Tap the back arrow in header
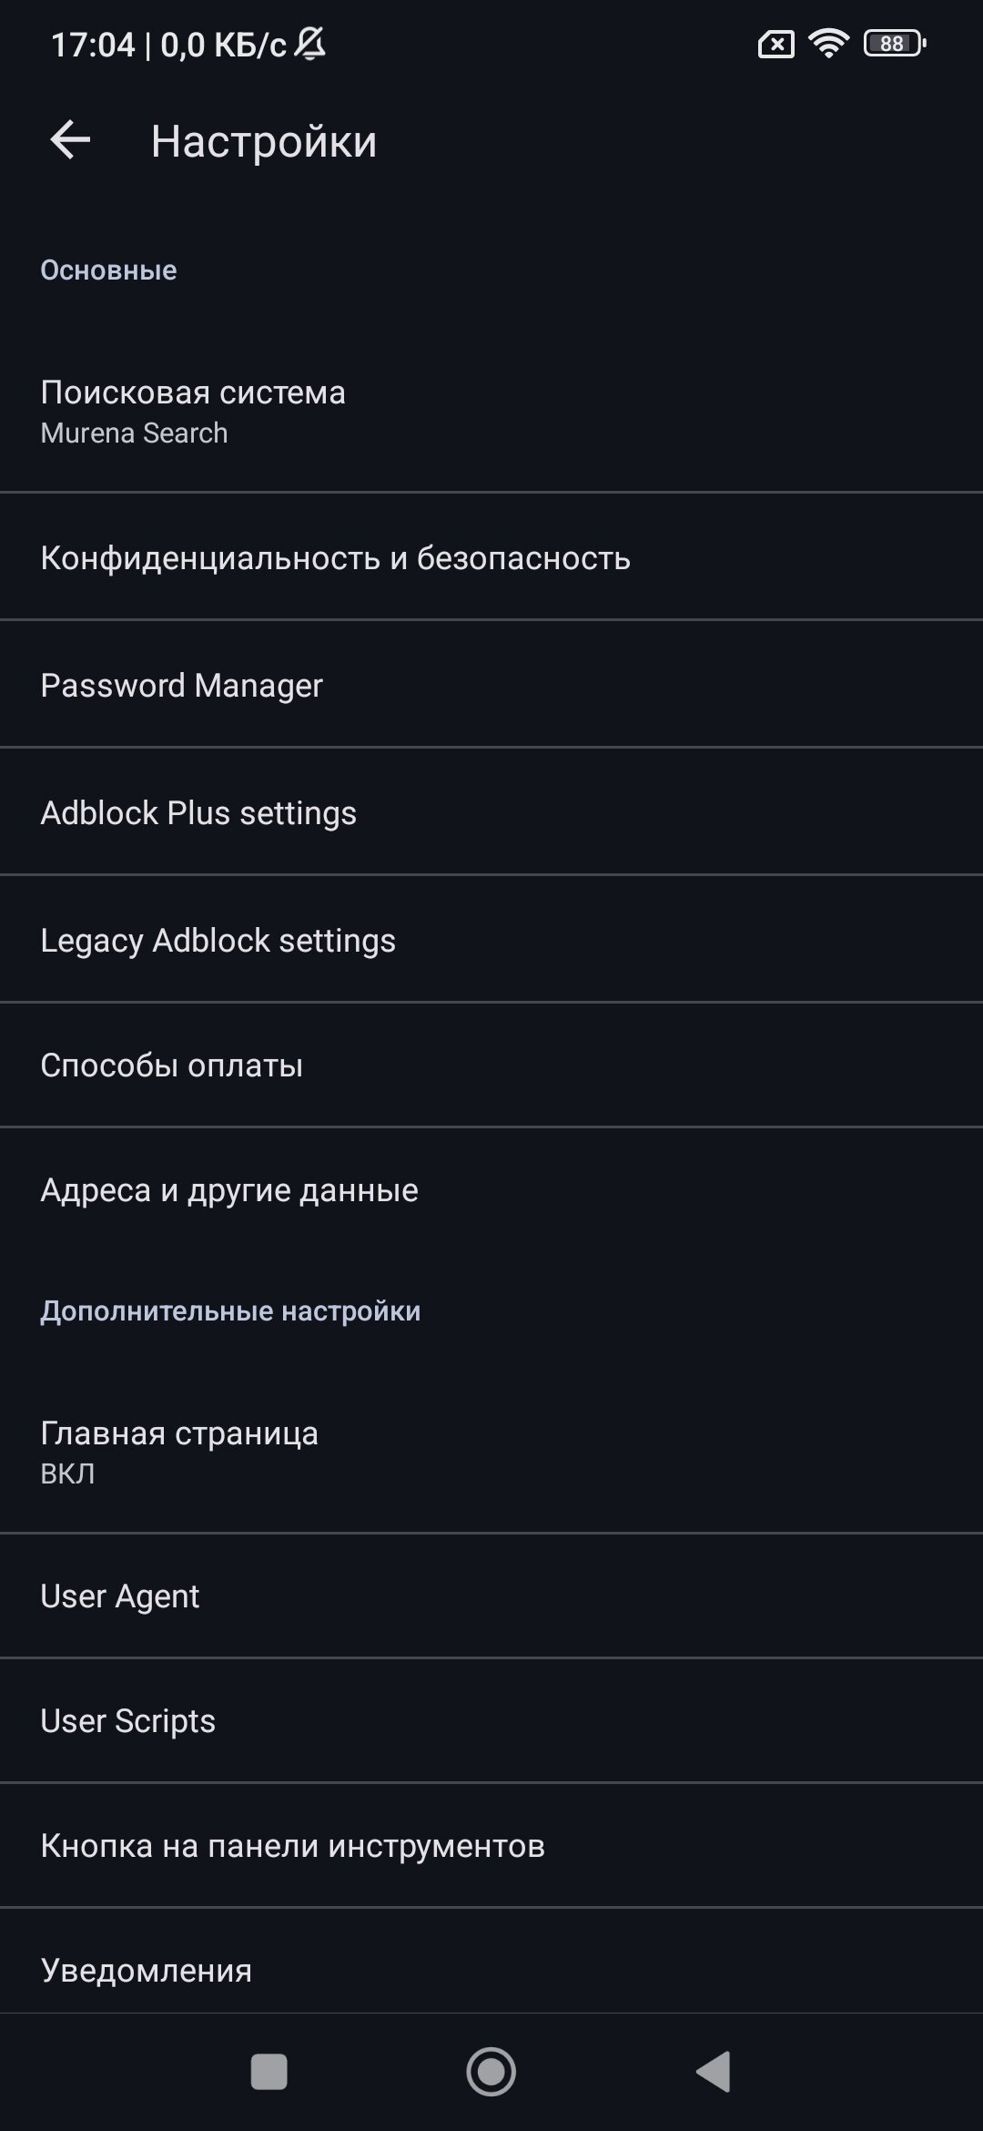 [70, 141]
